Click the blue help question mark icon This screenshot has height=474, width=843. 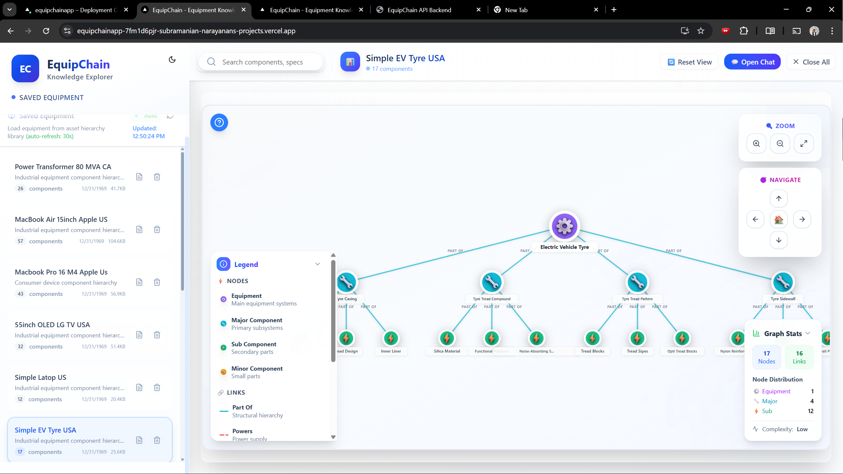[219, 122]
